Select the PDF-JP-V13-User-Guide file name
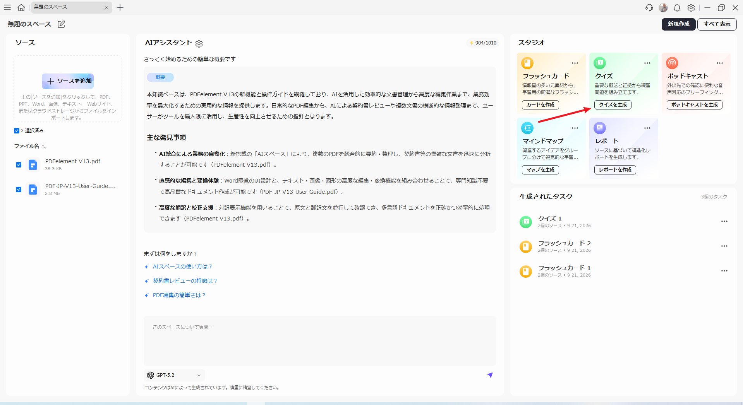Image resolution: width=743 pixels, height=405 pixels. tap(81, 186)
